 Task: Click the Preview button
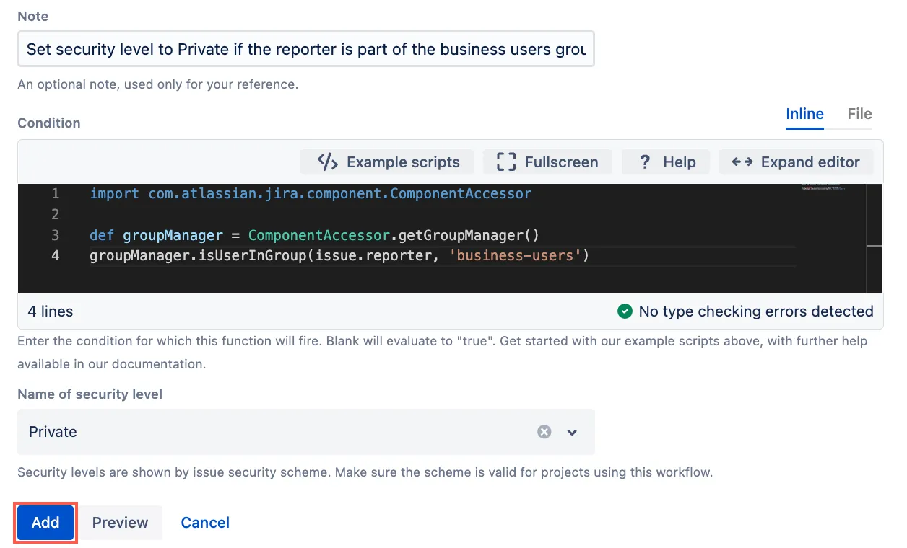pyautogui.click(x=120, y=523)
